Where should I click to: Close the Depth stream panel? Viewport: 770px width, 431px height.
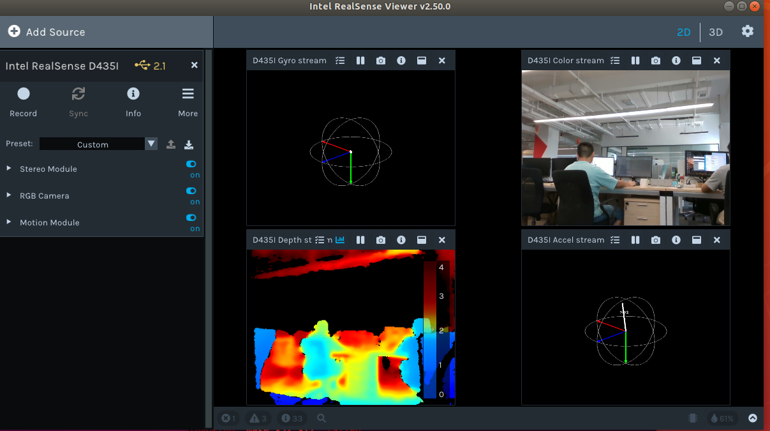[442, 240]
